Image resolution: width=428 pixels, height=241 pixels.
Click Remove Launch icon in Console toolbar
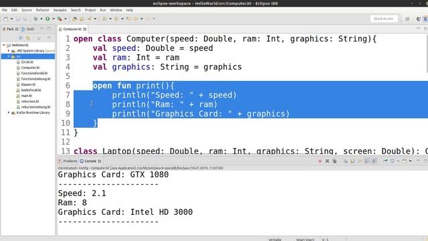(327, 161)
